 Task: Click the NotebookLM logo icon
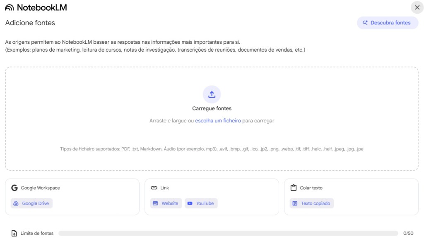tap(10, 7)
